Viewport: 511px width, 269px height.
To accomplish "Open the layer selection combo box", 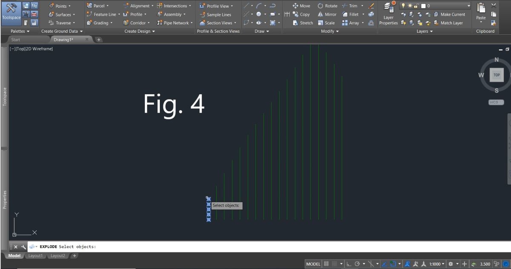I will tap(434, 6).
